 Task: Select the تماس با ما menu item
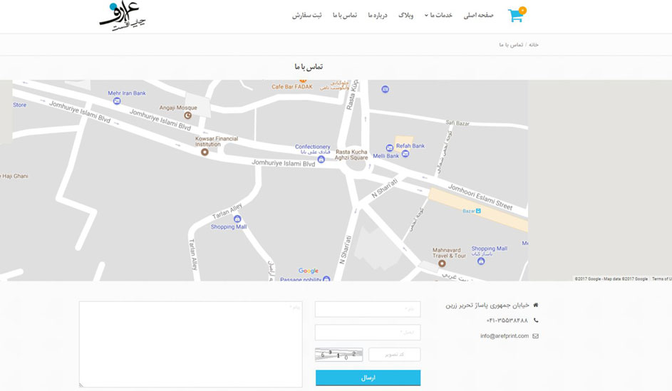[345, 16]
